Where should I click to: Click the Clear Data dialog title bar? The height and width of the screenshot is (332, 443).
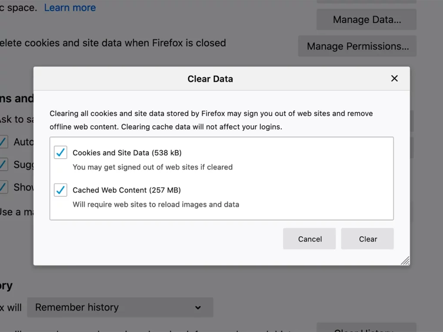click(x=210, y=79)
